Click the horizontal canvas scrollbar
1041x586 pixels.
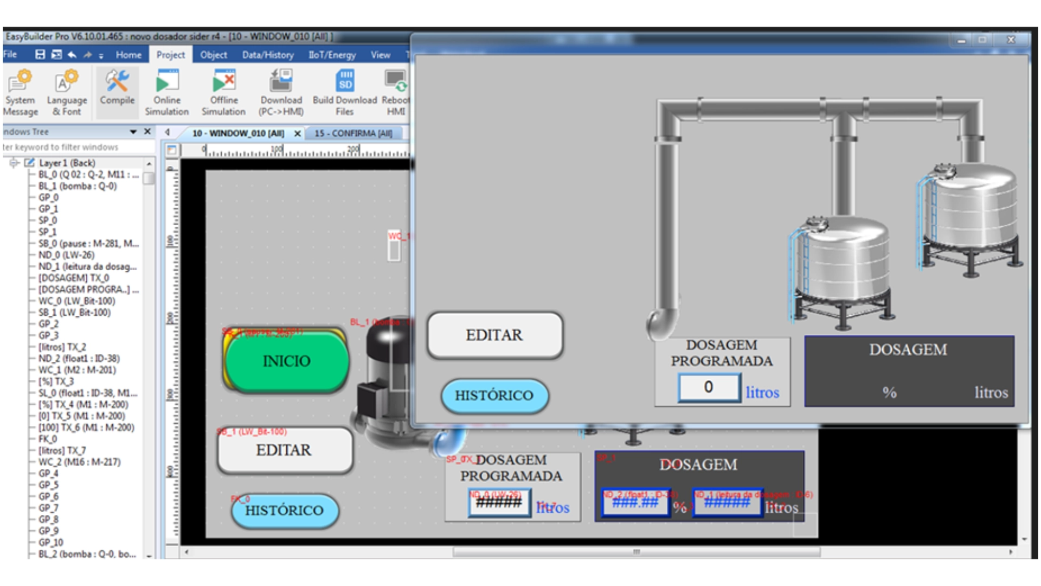[x=636, y=552]
